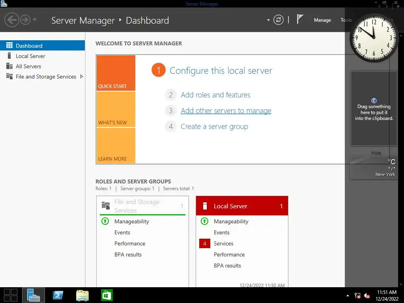Viewport: 404px width, 303px height.
Task: Click Add other servers to manage link
Action: (x=226, y=110)
